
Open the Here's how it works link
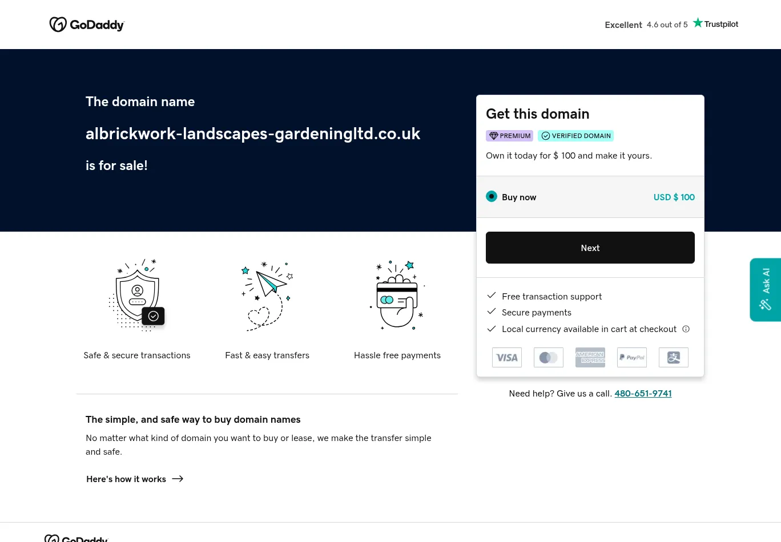126,479
